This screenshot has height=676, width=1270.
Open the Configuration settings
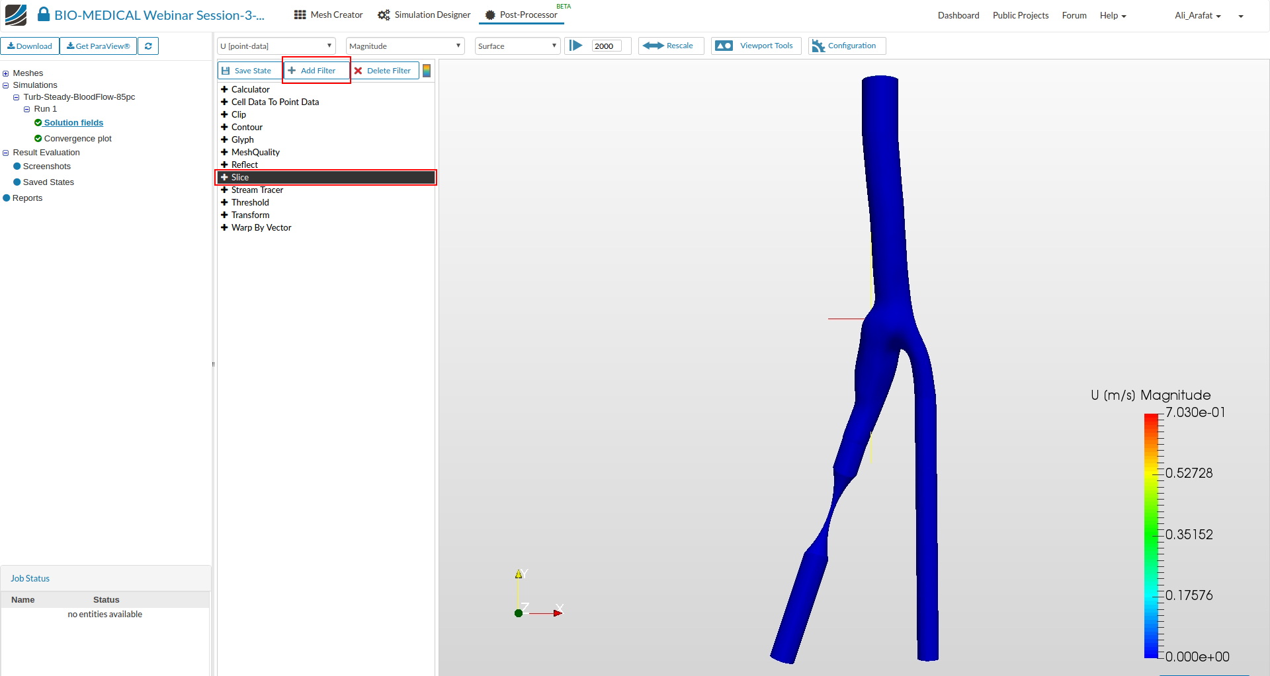click(847, 46)
